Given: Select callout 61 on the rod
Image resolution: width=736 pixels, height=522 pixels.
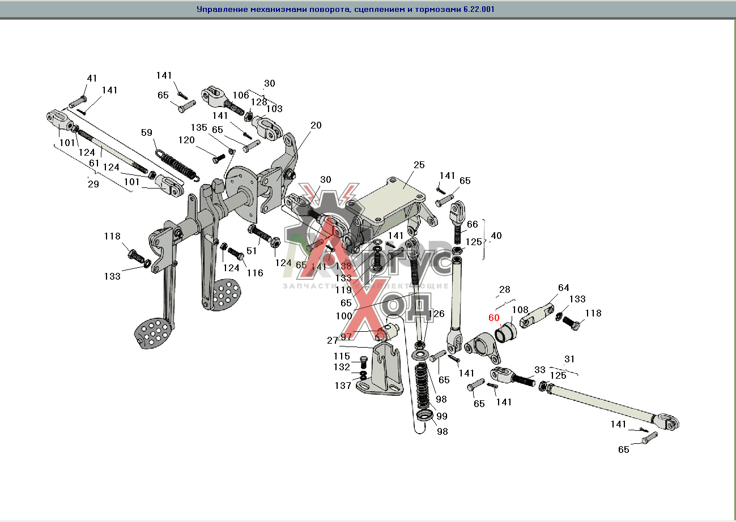Looking at the screenshot, I should (x=93, y=164).
